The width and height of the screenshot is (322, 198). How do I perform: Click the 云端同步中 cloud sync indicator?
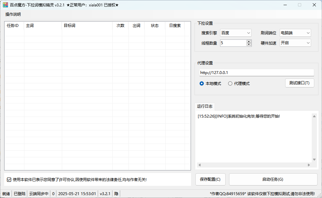[x=38, y=194]
